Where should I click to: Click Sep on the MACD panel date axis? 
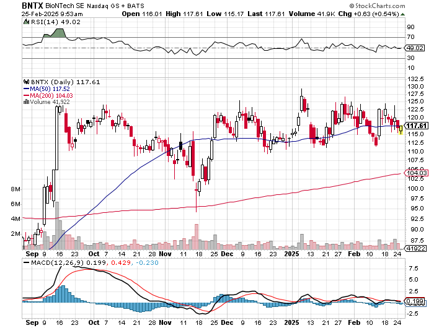[32, 322]
